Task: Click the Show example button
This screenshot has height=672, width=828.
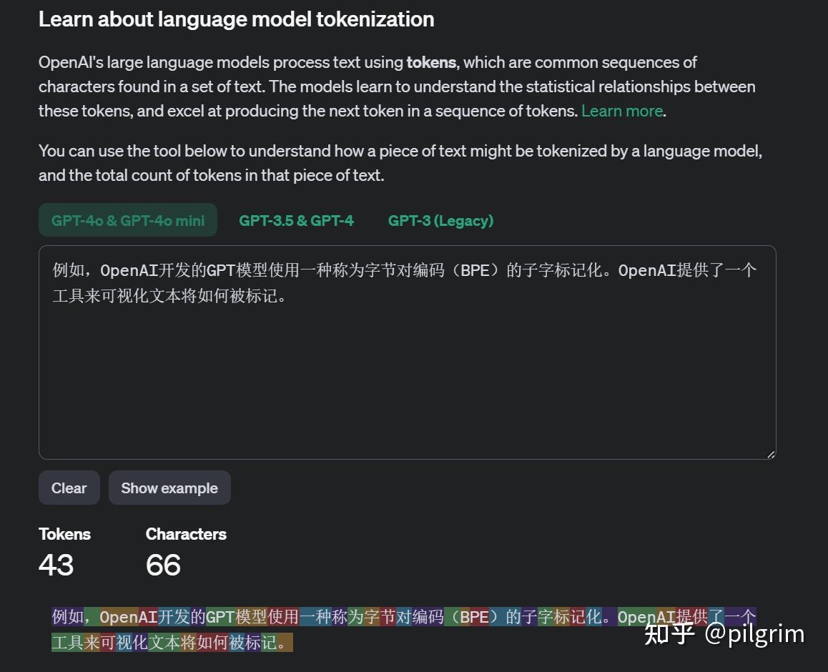Action: [x=169, y=488]
